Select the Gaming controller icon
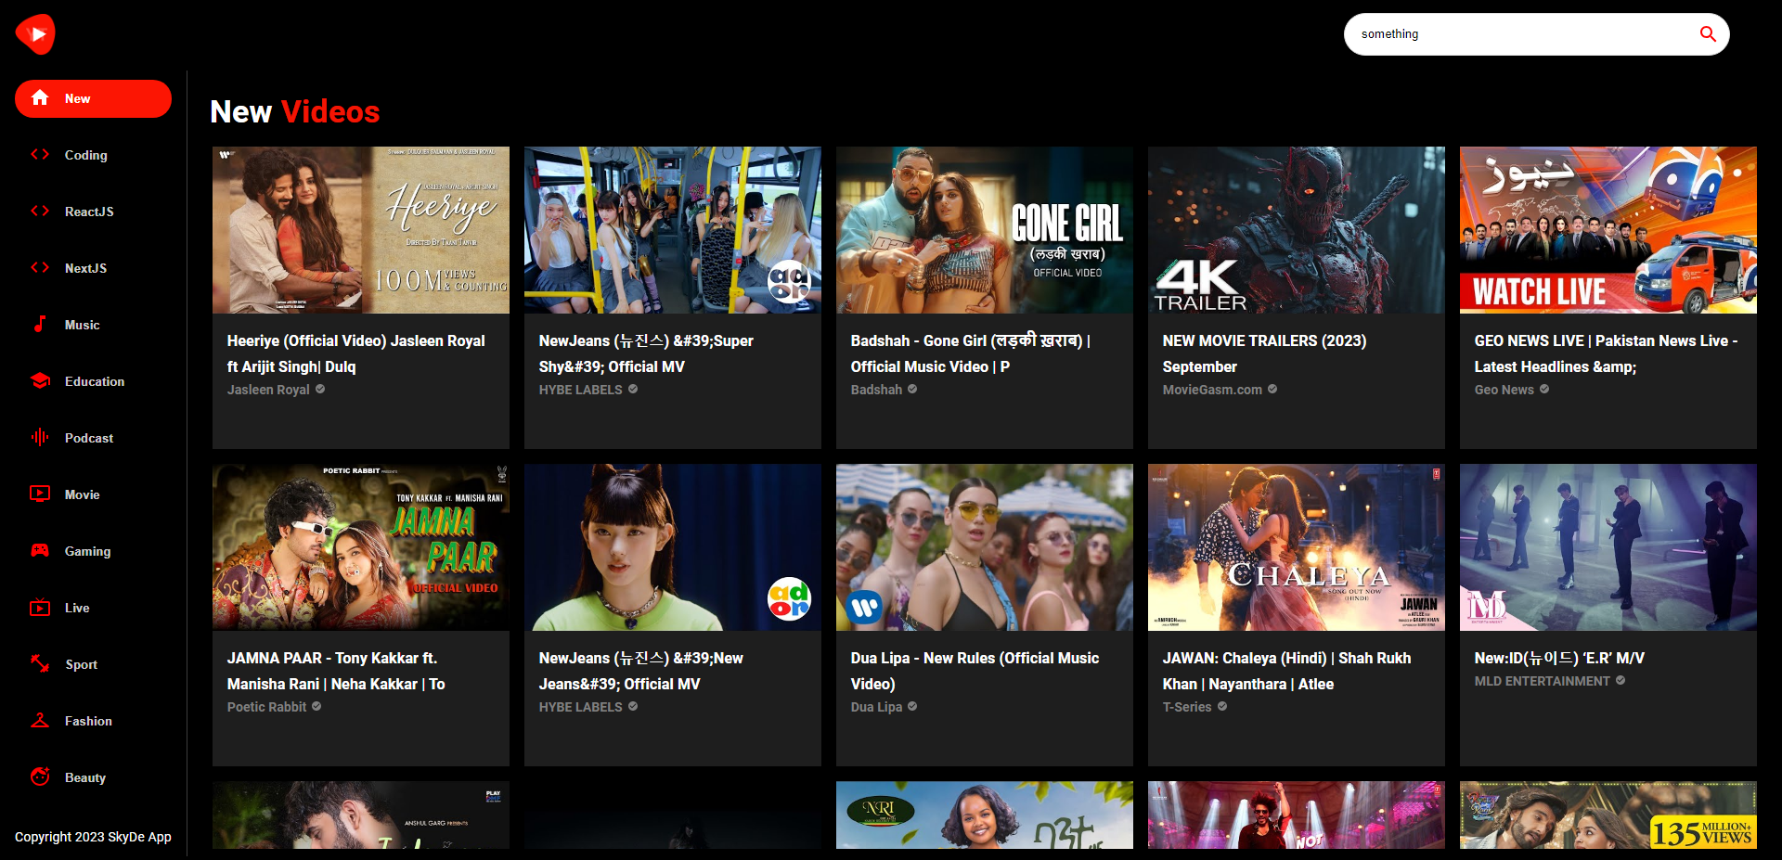 click(x=41, y=550)
